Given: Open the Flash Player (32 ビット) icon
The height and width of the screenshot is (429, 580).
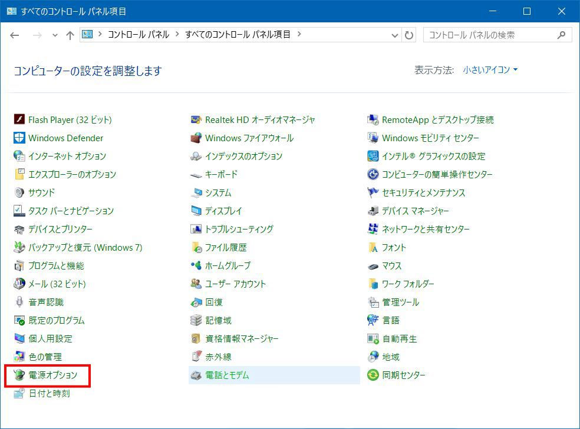Looking at the screenshot, I should [x=19, y=119].
